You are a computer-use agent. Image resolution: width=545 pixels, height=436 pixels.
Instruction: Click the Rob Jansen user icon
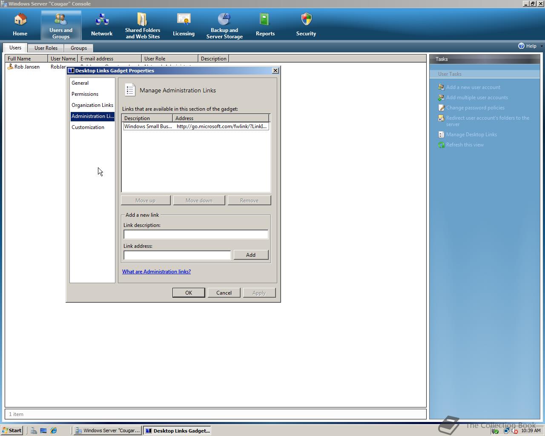[10, 67]
